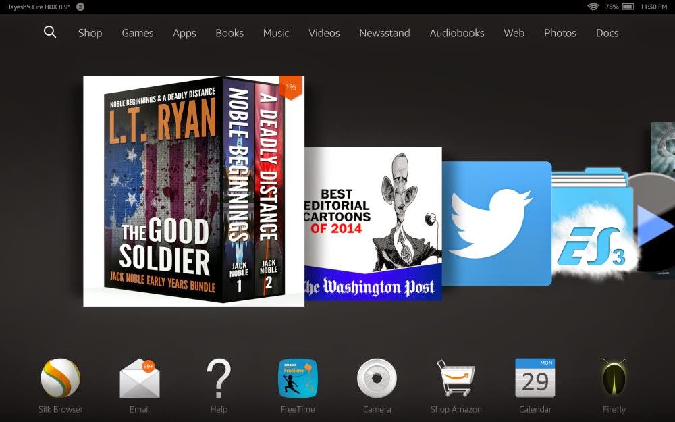The image size is (675, 422).
Task: Select Web in the navigation bar
Action: (x=514, y=33)
